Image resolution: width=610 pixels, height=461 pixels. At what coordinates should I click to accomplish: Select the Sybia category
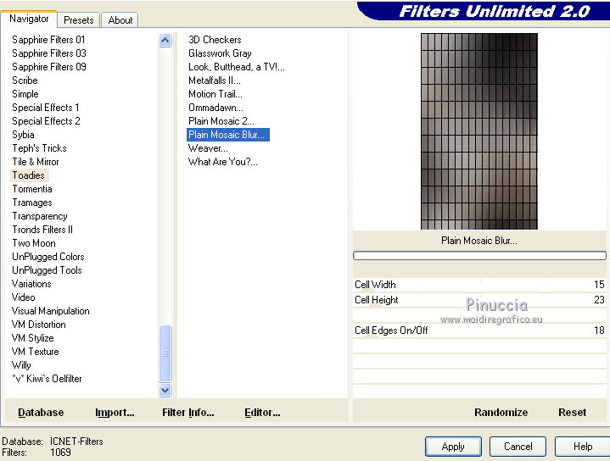click(x=23, y=135)
